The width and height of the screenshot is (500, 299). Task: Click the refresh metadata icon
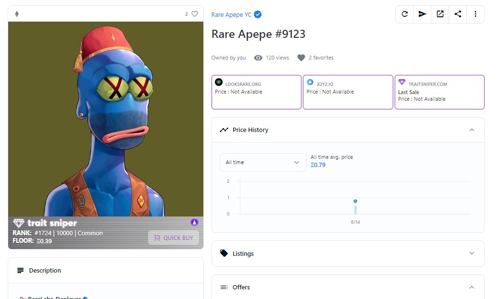(x=405, y=14)
